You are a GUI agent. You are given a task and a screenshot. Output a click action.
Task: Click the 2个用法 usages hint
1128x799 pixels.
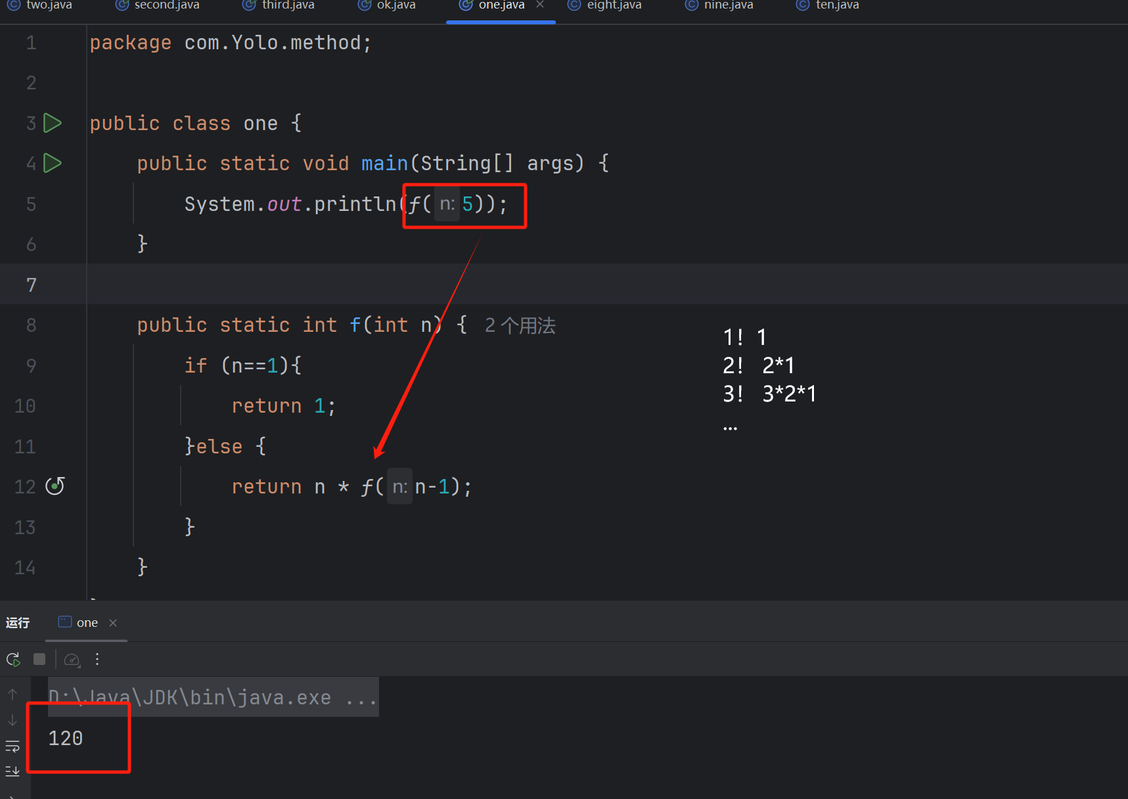(x=520, y=325)
